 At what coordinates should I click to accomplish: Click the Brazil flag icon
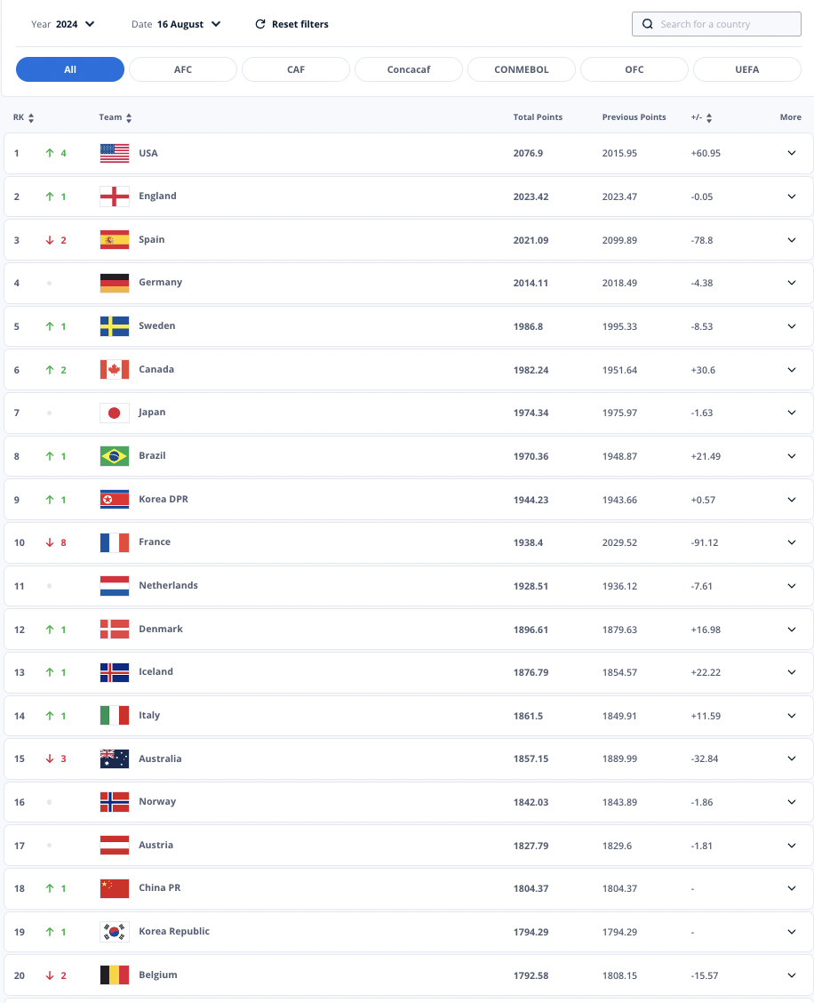[115, 456]
